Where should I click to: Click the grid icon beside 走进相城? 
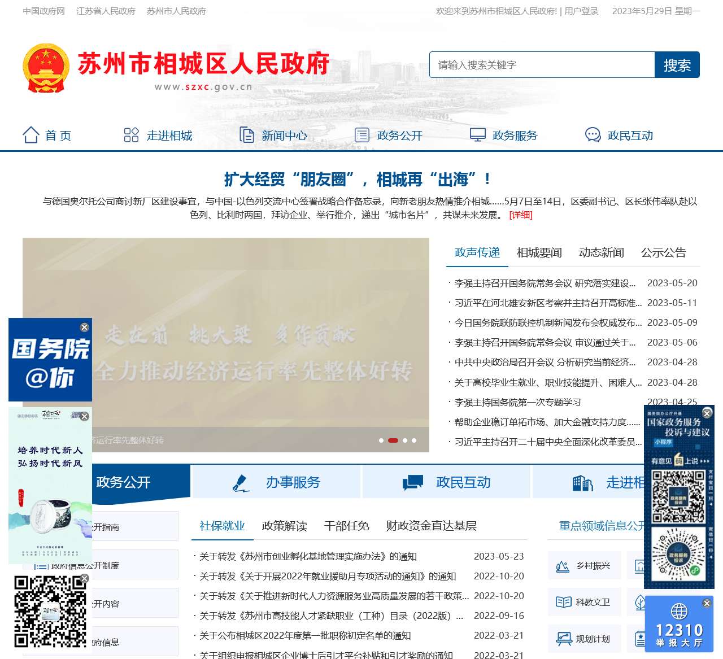pos(131,135)
